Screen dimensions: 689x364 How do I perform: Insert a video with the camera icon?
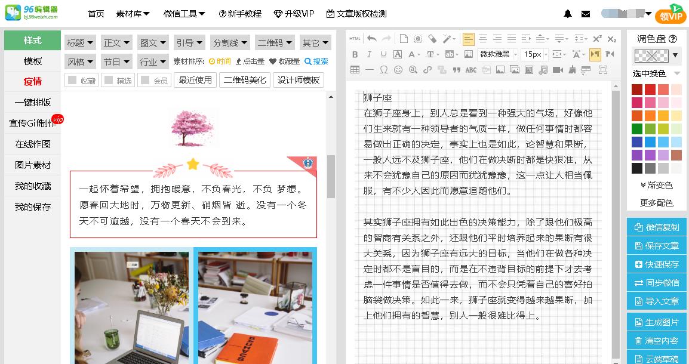click(x=557, y=70)
